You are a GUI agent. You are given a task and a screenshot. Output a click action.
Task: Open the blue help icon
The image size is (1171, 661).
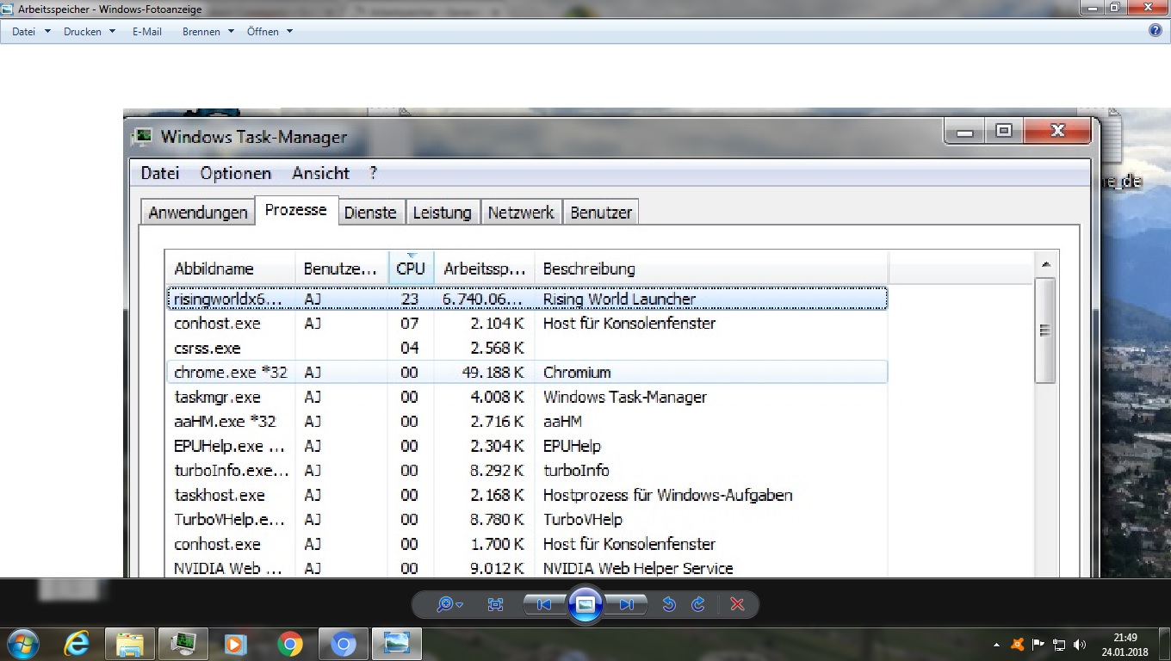[1156, 31]
